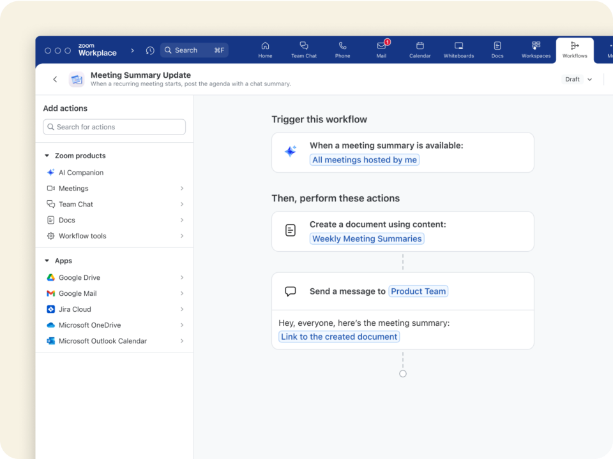Switch to the Workflows tab
Image resolution: width=613 pixels, height=459 pixels.
click(575, 50)
